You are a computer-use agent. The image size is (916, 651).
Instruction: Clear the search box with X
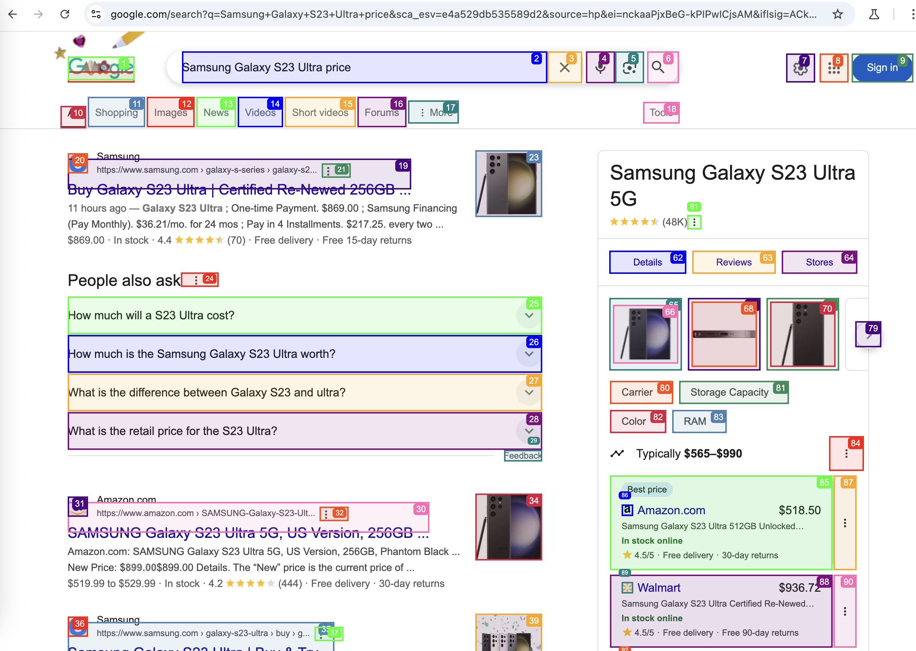564,67
